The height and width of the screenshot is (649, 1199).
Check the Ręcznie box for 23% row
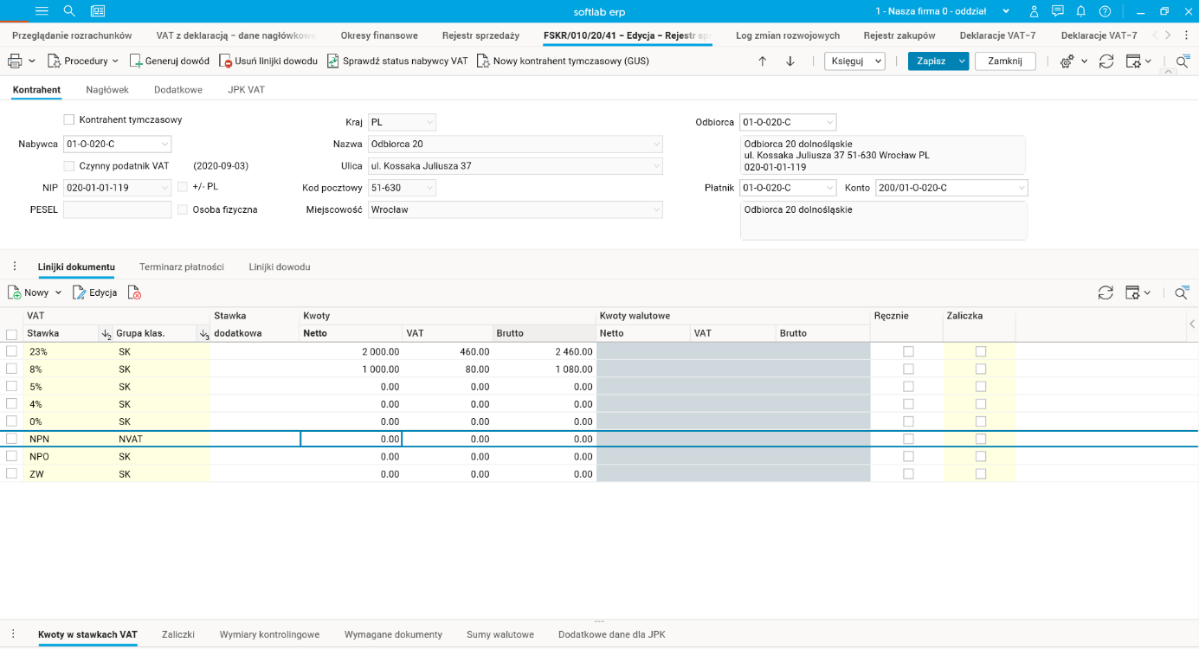[907, 351]
